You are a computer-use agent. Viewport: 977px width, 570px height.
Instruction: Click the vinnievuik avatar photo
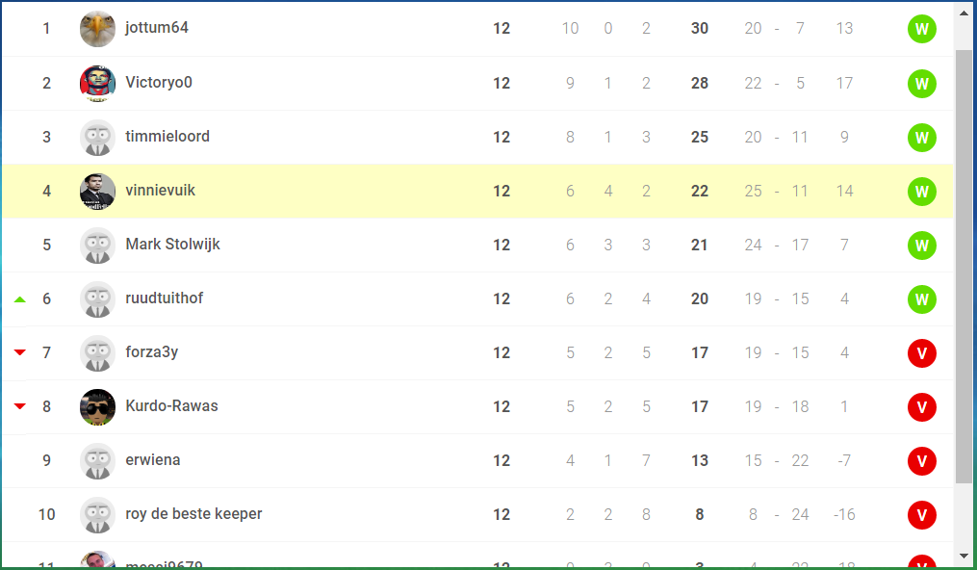click(97, 192)
